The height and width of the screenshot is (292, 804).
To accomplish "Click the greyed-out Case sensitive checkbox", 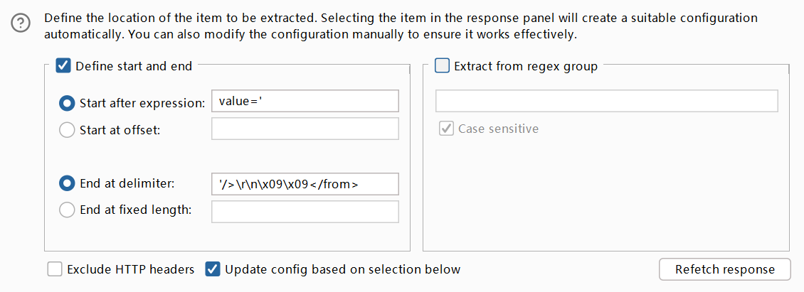I will 447,129.
